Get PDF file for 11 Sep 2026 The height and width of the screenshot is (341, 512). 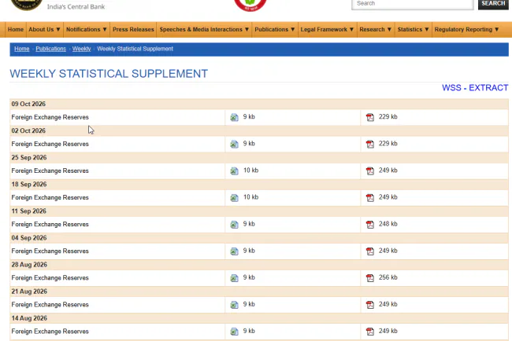pos(370,225)
